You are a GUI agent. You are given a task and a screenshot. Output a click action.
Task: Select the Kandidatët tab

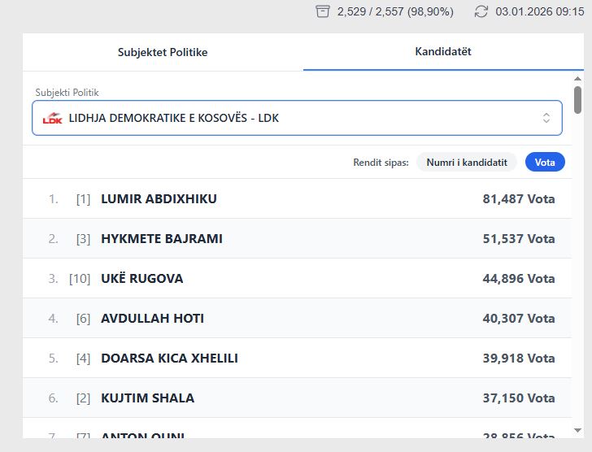click(443, 51)
